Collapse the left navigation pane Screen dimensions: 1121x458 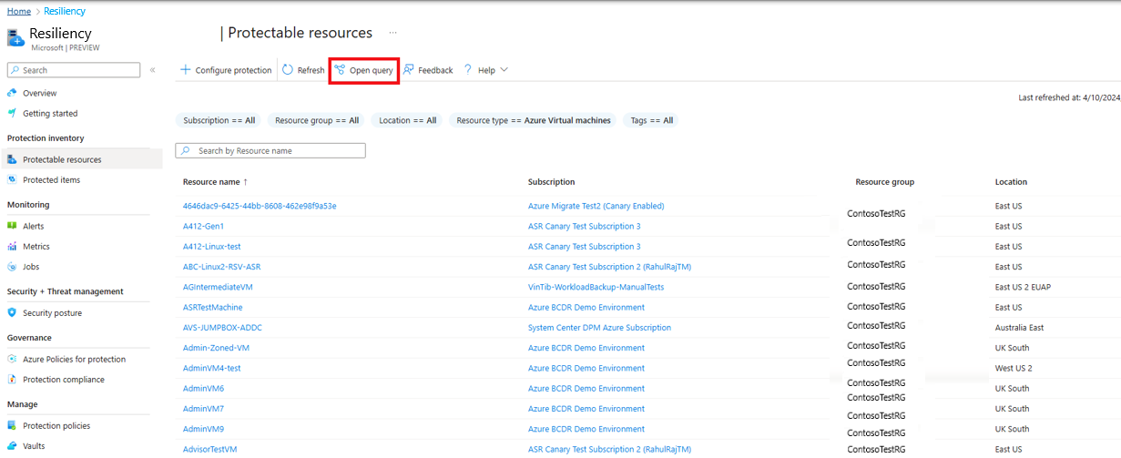(153, 70)
